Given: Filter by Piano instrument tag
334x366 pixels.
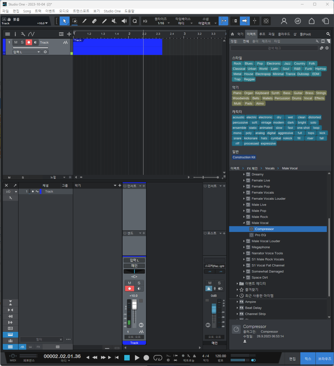Looking at the screenshot, I should (x=237, y=93).
